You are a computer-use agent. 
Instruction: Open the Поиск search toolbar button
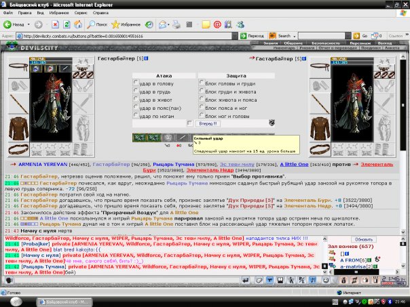tap(97, 24)
